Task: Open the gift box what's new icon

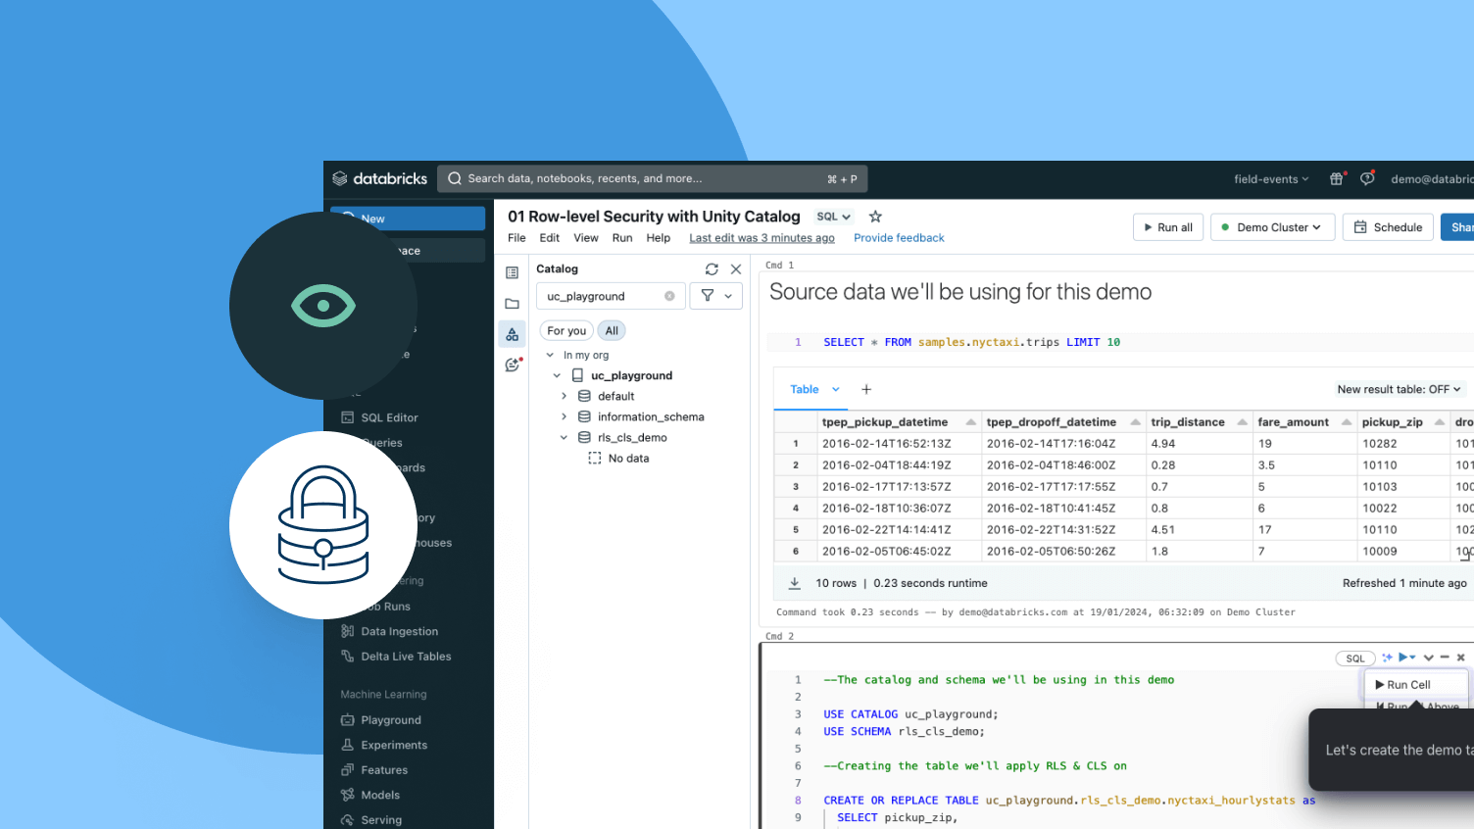Action: (x=1336, y=179)
